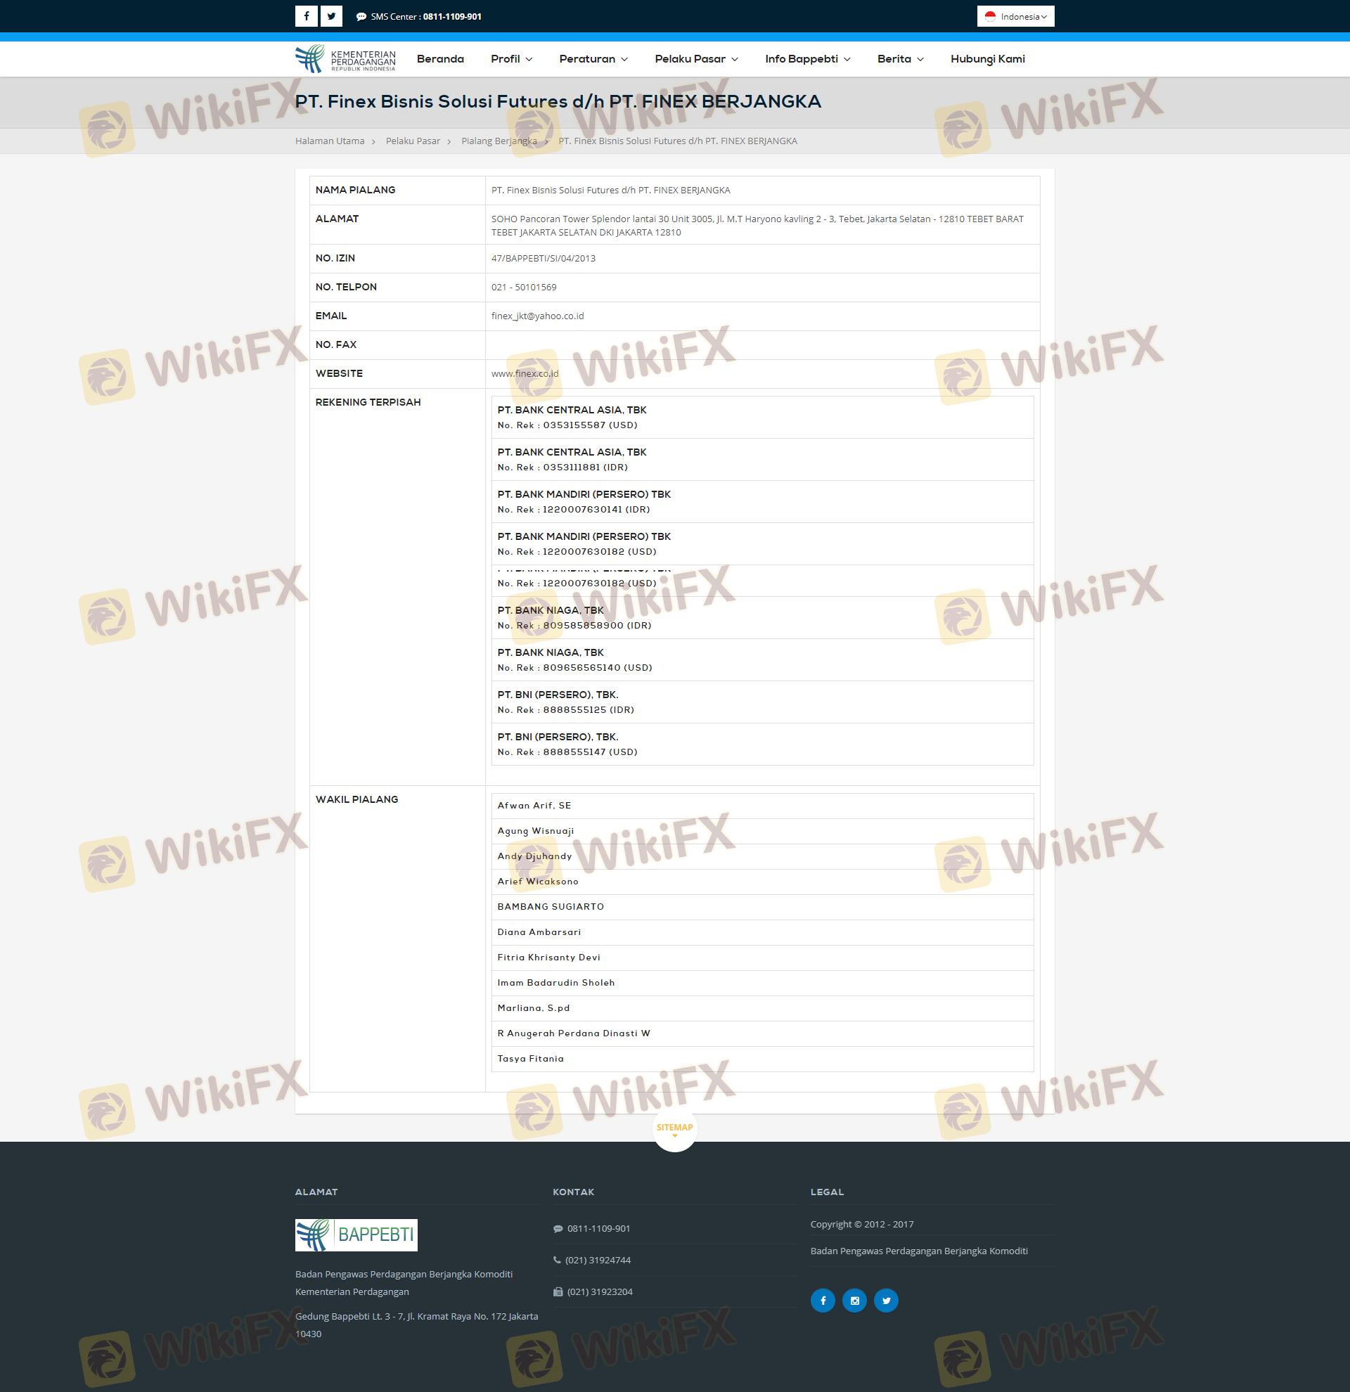
Task: Expand the Info Bappebti menu
Action: click(x=807, y=59)
